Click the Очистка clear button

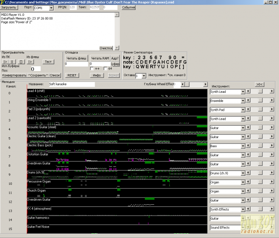pos(106,48)
